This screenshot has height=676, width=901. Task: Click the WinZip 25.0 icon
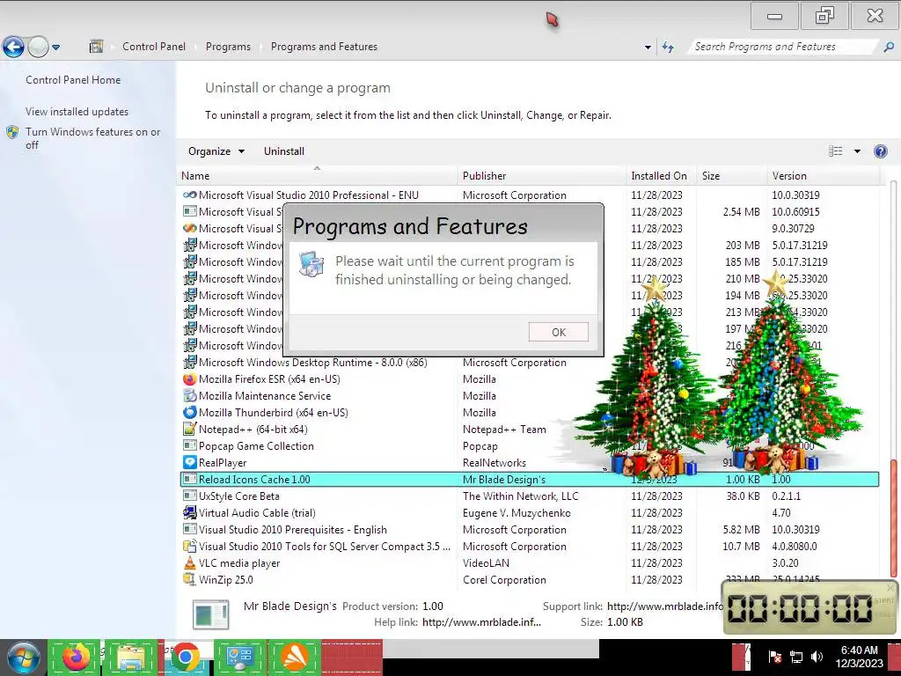pyautogui.click(x=190, y=580)
